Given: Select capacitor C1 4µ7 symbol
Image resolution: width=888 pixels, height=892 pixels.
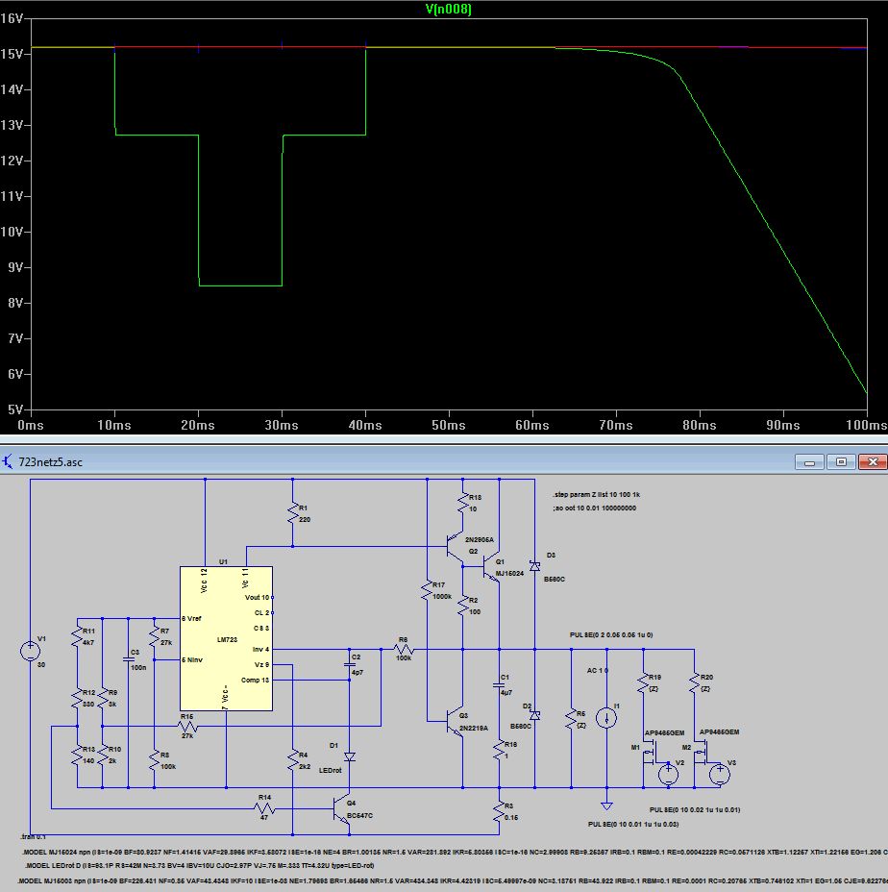Looking at the screenshot, I should point(499,685).
